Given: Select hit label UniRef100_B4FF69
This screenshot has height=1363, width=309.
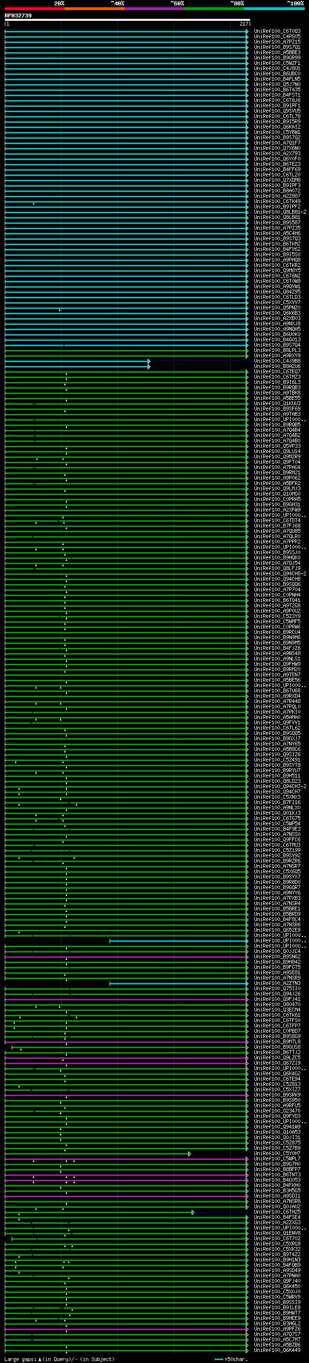Looking at the screenshot, I should (277, 169).
